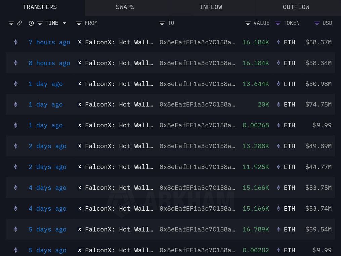
Task: Open recipient address 0x8eEaf in $49.89M row
Action: 197,146
